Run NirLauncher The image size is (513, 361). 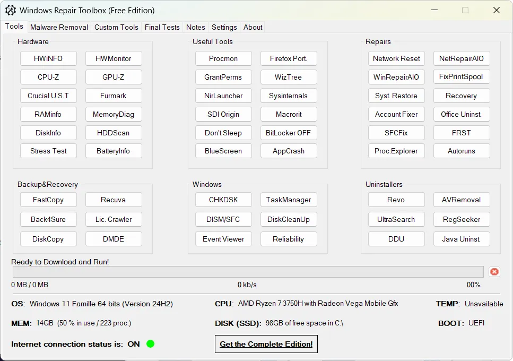[x=223, y=96]
